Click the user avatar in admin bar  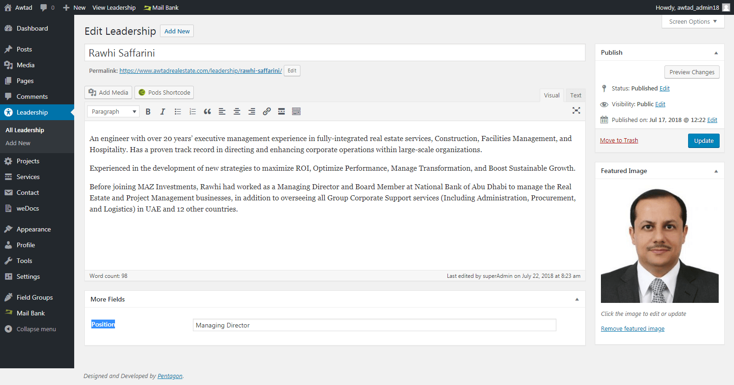pos(726,7)
